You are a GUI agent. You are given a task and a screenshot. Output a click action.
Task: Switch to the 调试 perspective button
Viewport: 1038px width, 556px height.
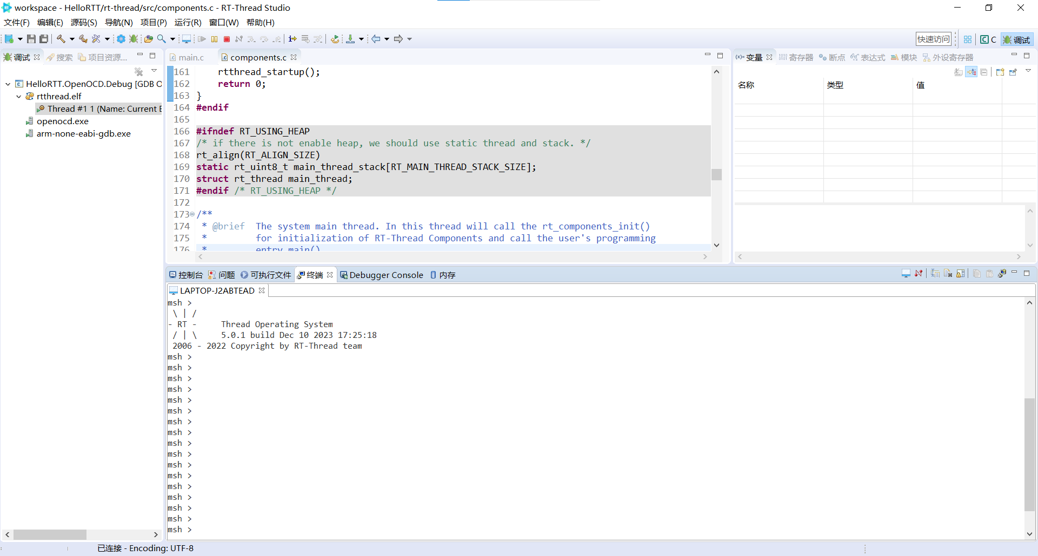point(1017,39)
